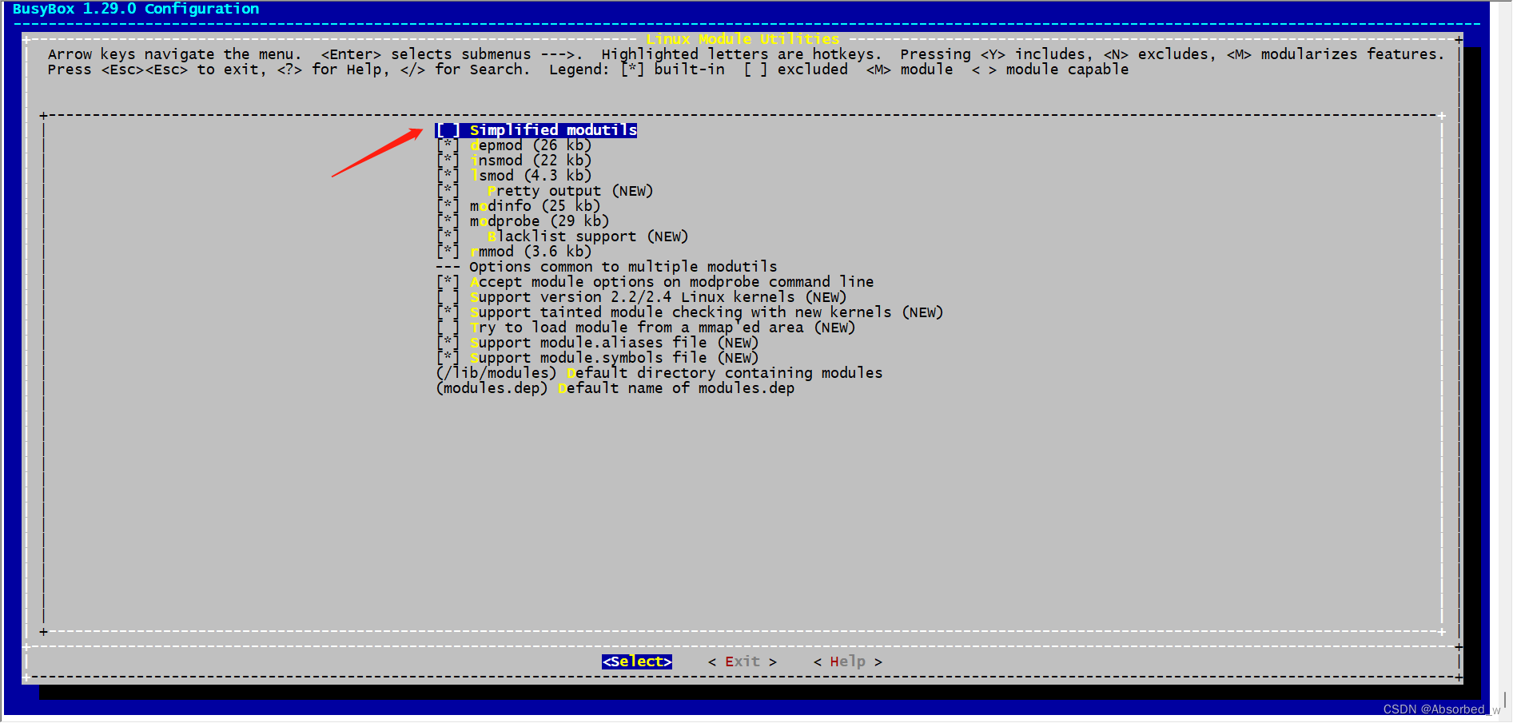
Task: Click the 'BusyBox 1.29.0 Configuration' header text
Action: (136, 9)
